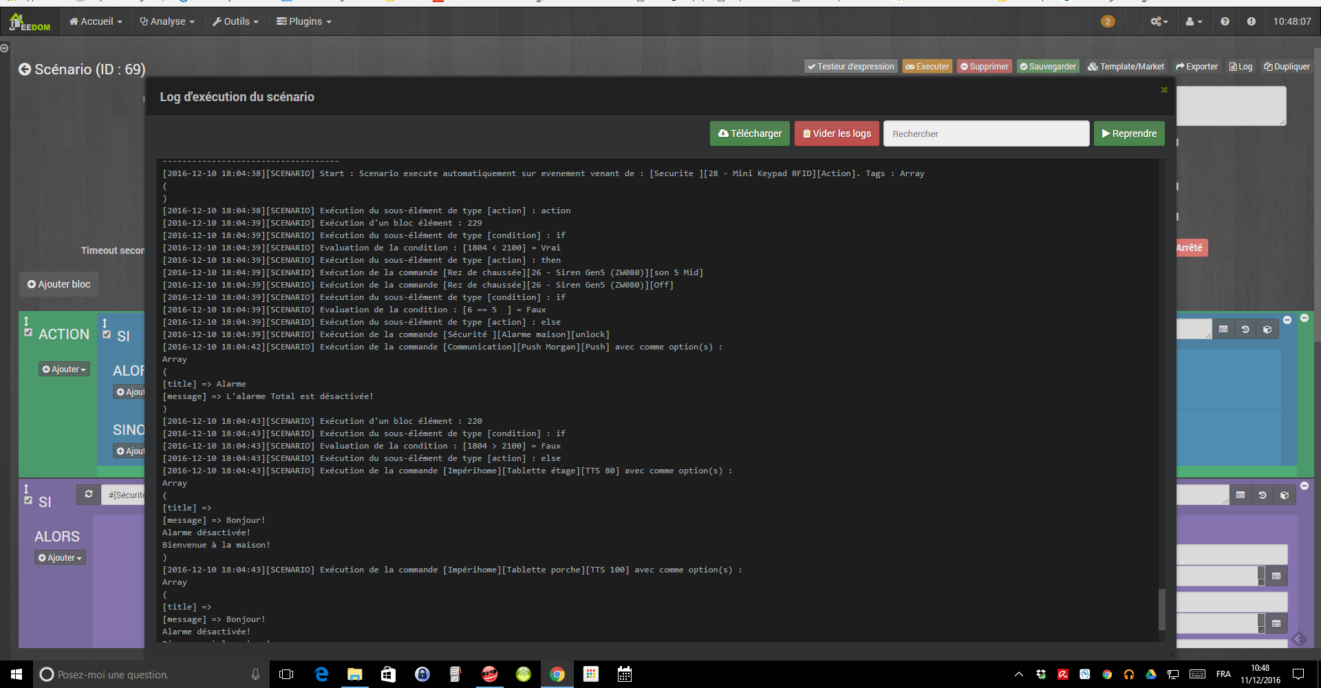
Task: Open the gears settings dropdown
Action: pyautogui.click(x=1159, y=21)
